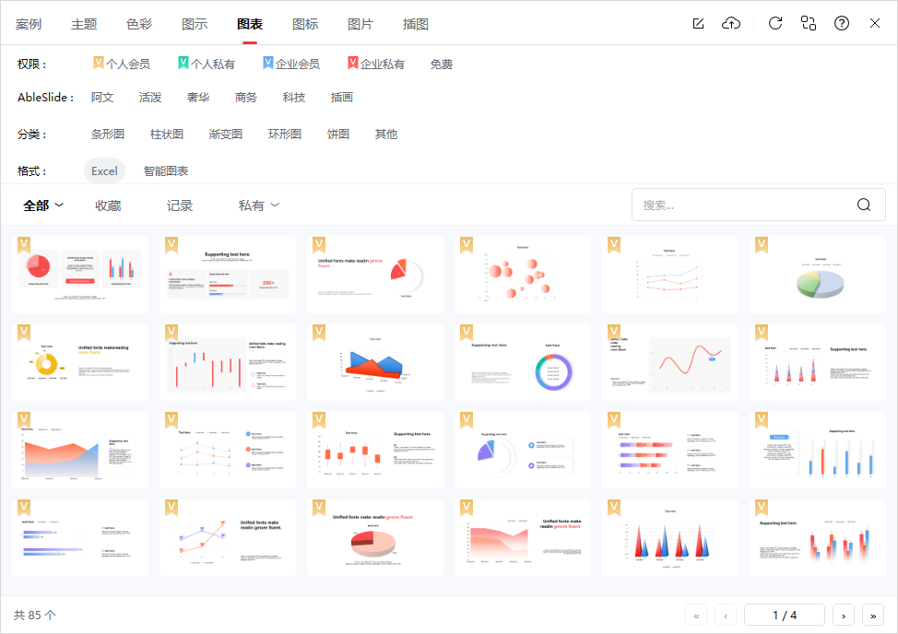This screenshot has height=634, width=898.
Task: Select the 饼图 category filter
Action: 338,135
